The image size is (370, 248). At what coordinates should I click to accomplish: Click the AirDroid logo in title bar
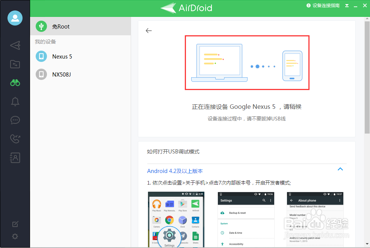pos(186,8)
